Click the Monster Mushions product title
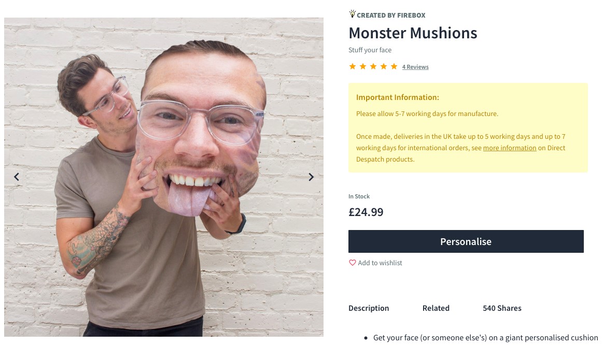This screenshot has width=603, height=345. pos(413,33)
